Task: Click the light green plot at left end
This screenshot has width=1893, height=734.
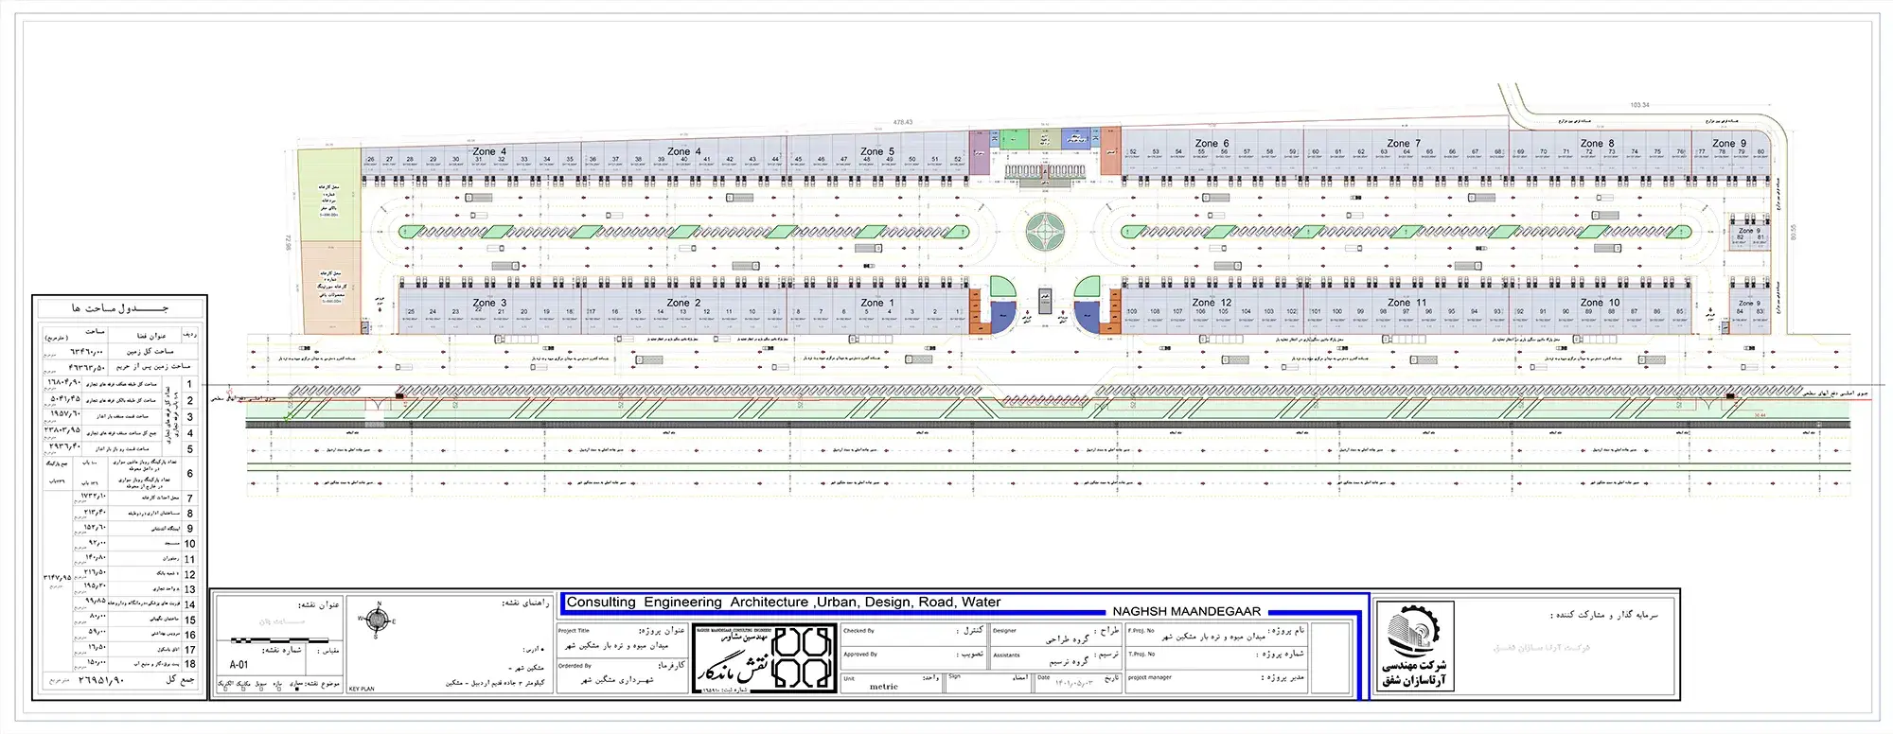Action: tap(329, 195)
